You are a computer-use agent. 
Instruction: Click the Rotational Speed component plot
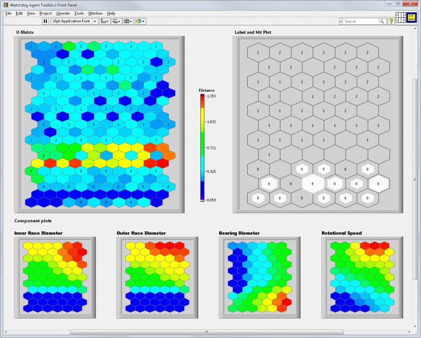point(361,277)
